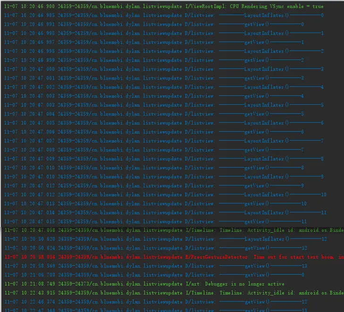Select the 'LayoutInflater()——7' log row

164,141
